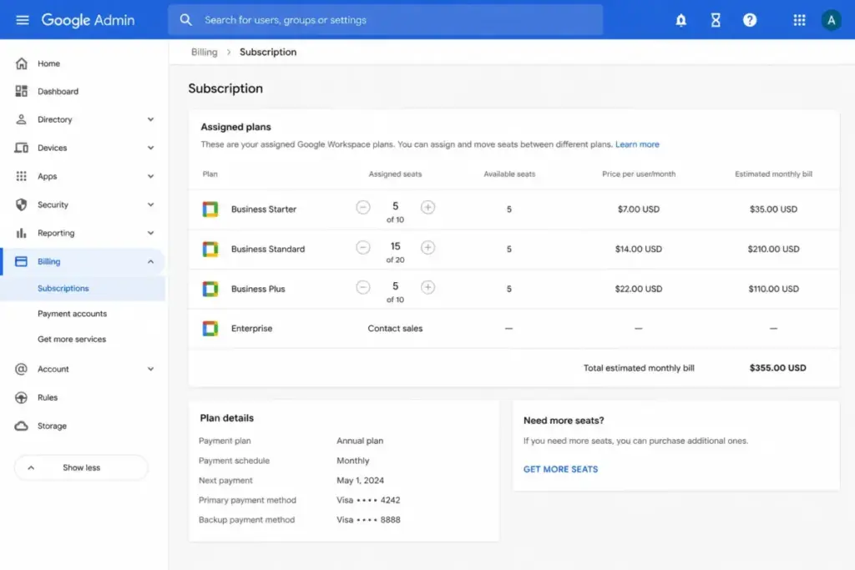Viewport: 855px width, 570px height.
Task: Expand the Security section chevron
Action: tap(150, 204)
